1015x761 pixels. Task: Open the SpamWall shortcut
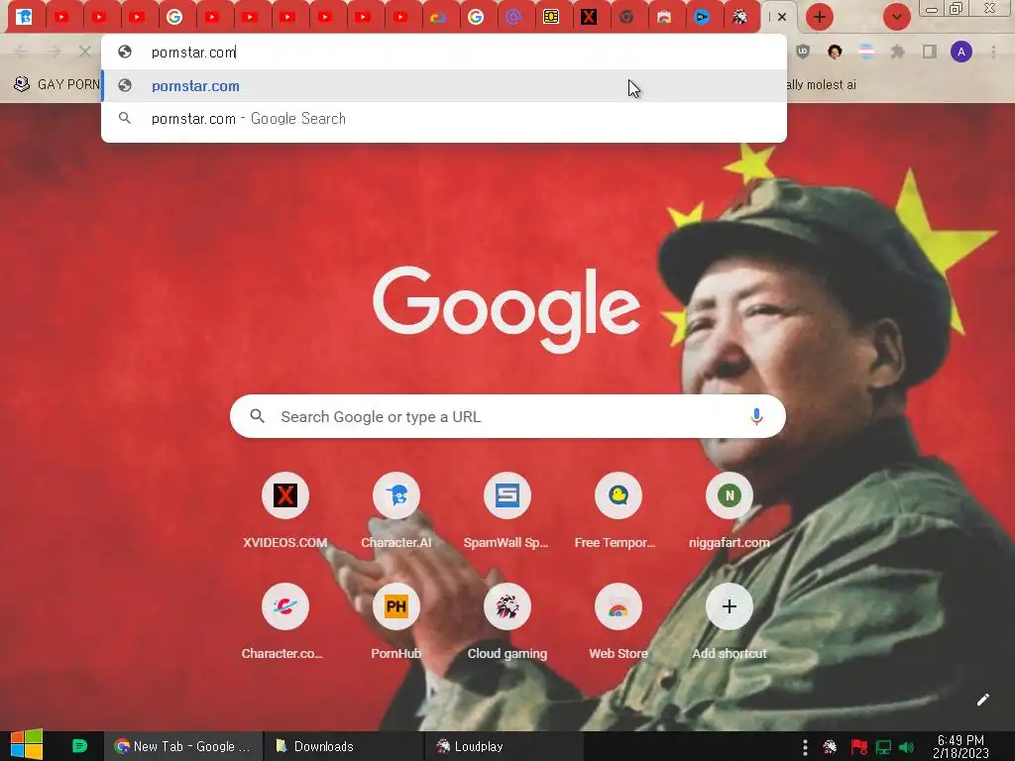coord(507,511)
